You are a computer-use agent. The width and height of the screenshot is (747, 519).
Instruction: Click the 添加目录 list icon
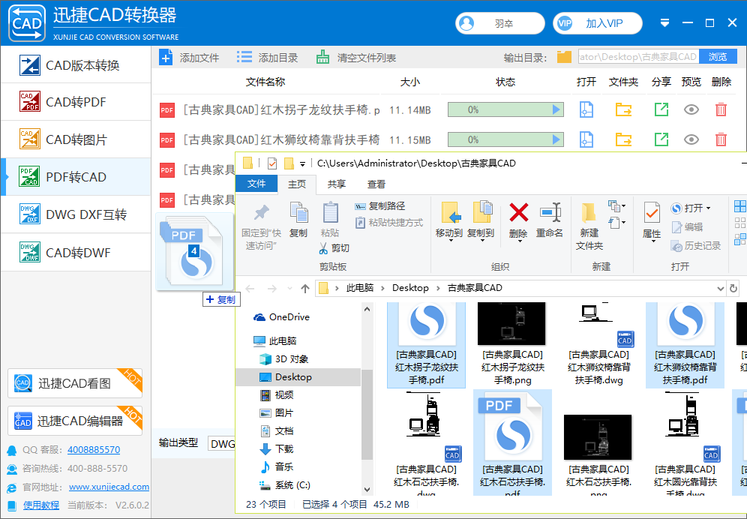coord(244,58)
